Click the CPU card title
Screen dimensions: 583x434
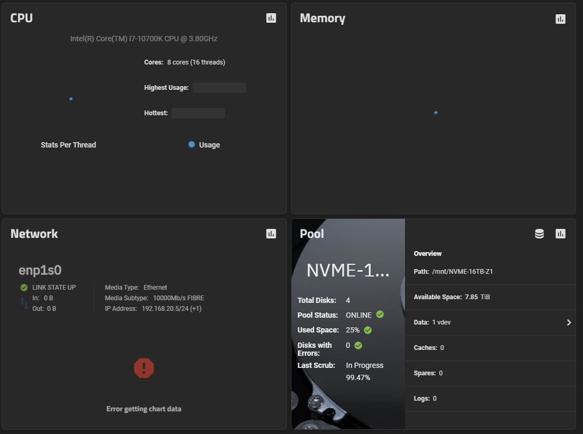22,18
